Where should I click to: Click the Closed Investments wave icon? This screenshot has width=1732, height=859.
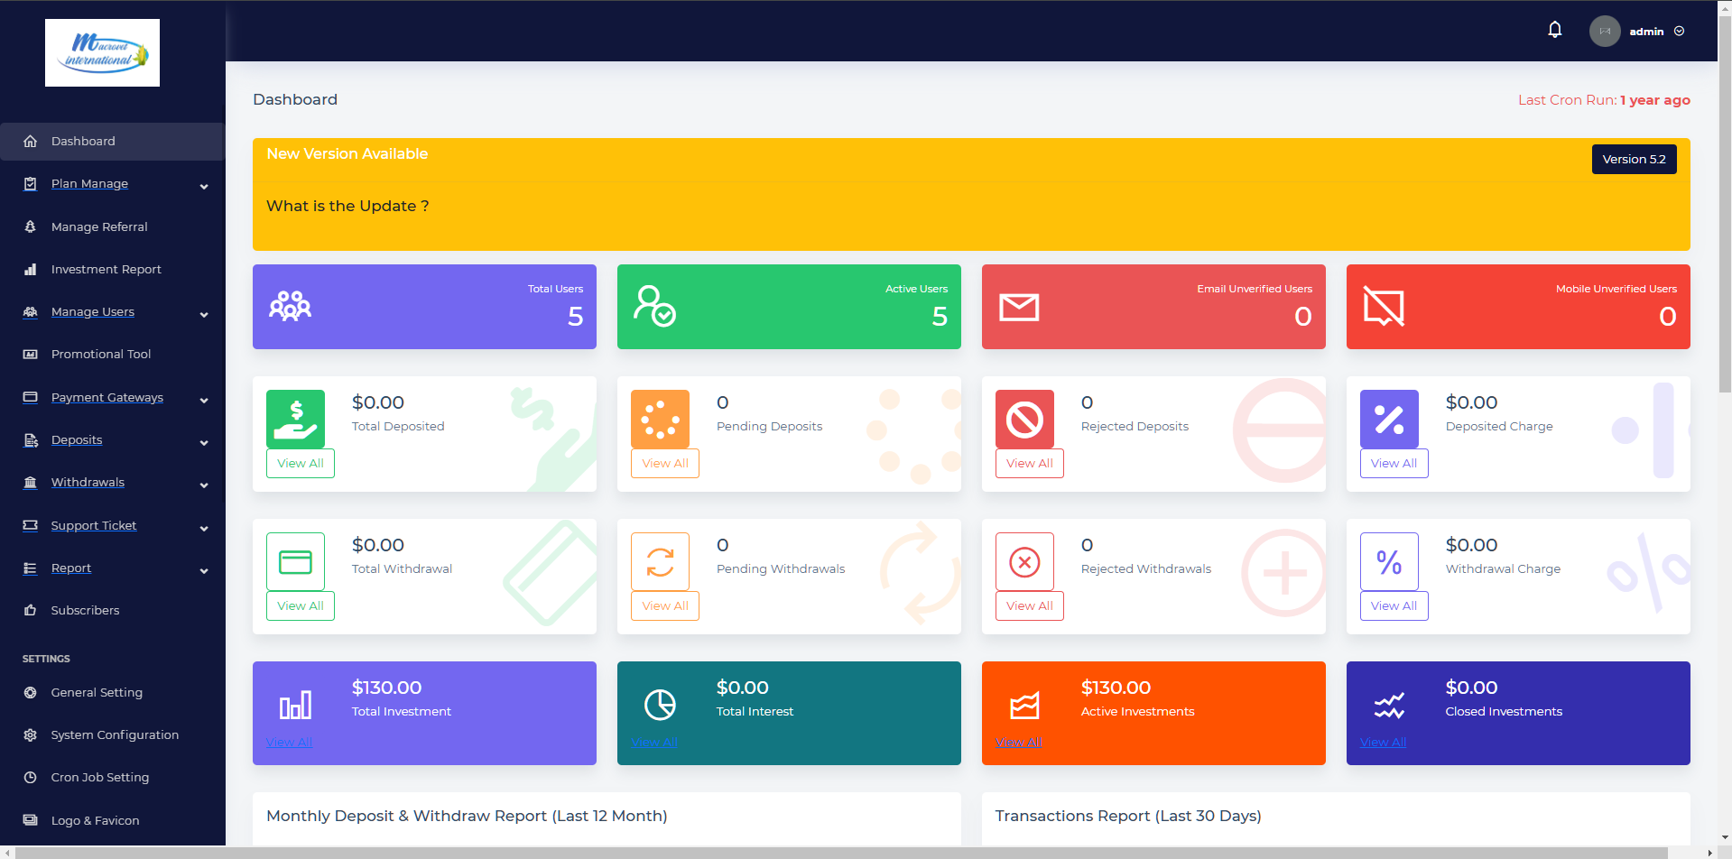1389,705
